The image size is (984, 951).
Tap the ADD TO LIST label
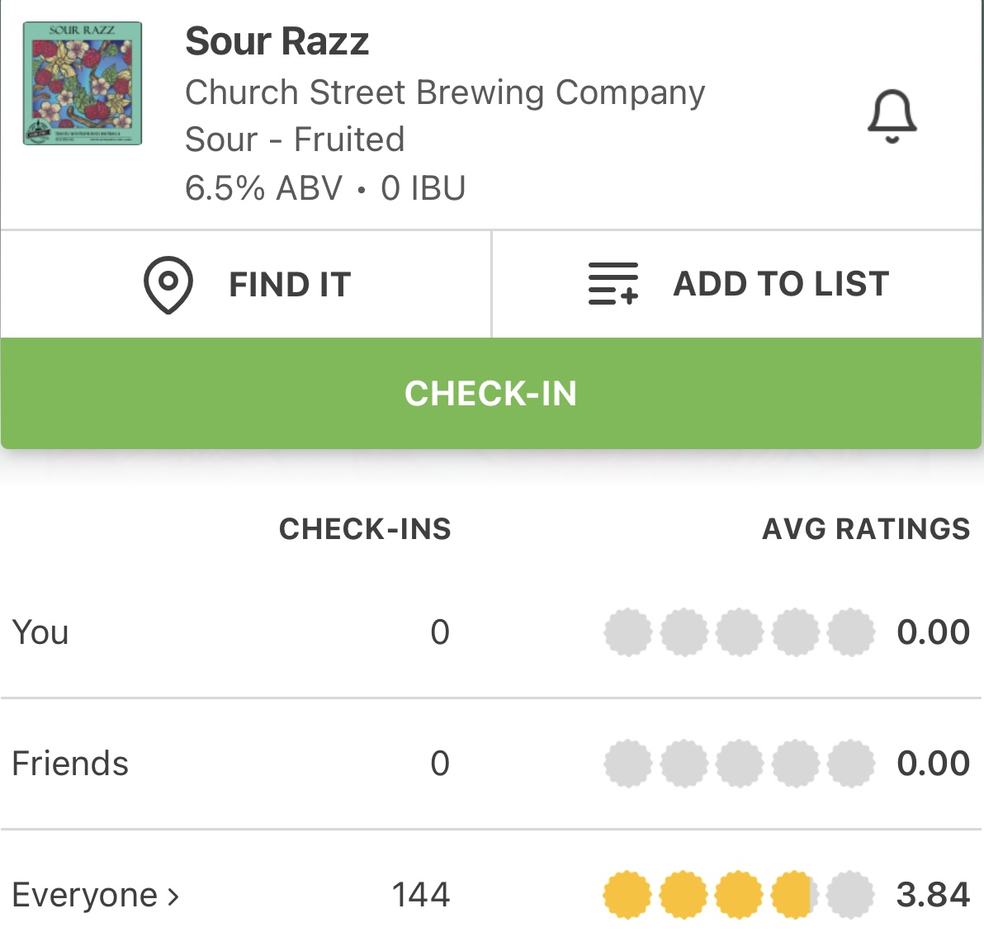click(x=781, y=284)
